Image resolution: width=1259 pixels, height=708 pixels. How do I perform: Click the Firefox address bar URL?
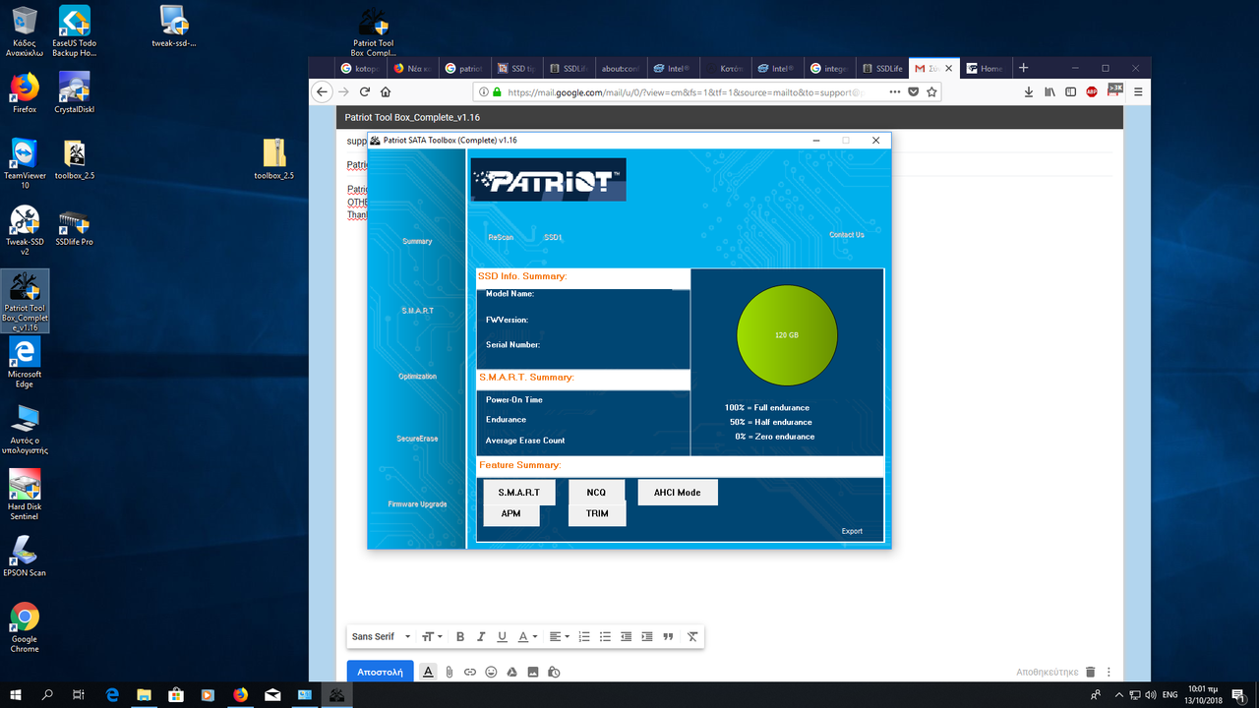(687, 91)
